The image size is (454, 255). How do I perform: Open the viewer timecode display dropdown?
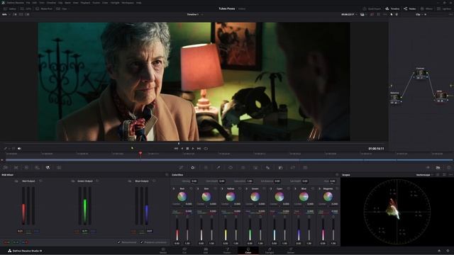pos(348,14)
